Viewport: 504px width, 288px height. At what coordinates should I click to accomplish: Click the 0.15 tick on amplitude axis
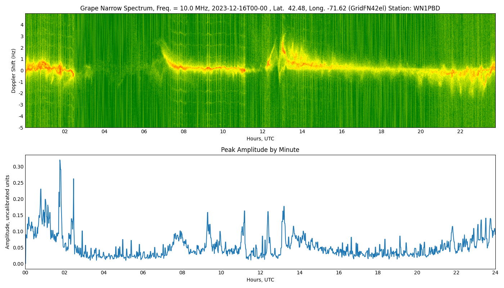coord(18,215)
